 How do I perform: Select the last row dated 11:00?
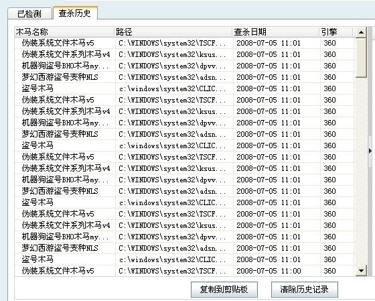pyautogui.click(x=185, y=271)
